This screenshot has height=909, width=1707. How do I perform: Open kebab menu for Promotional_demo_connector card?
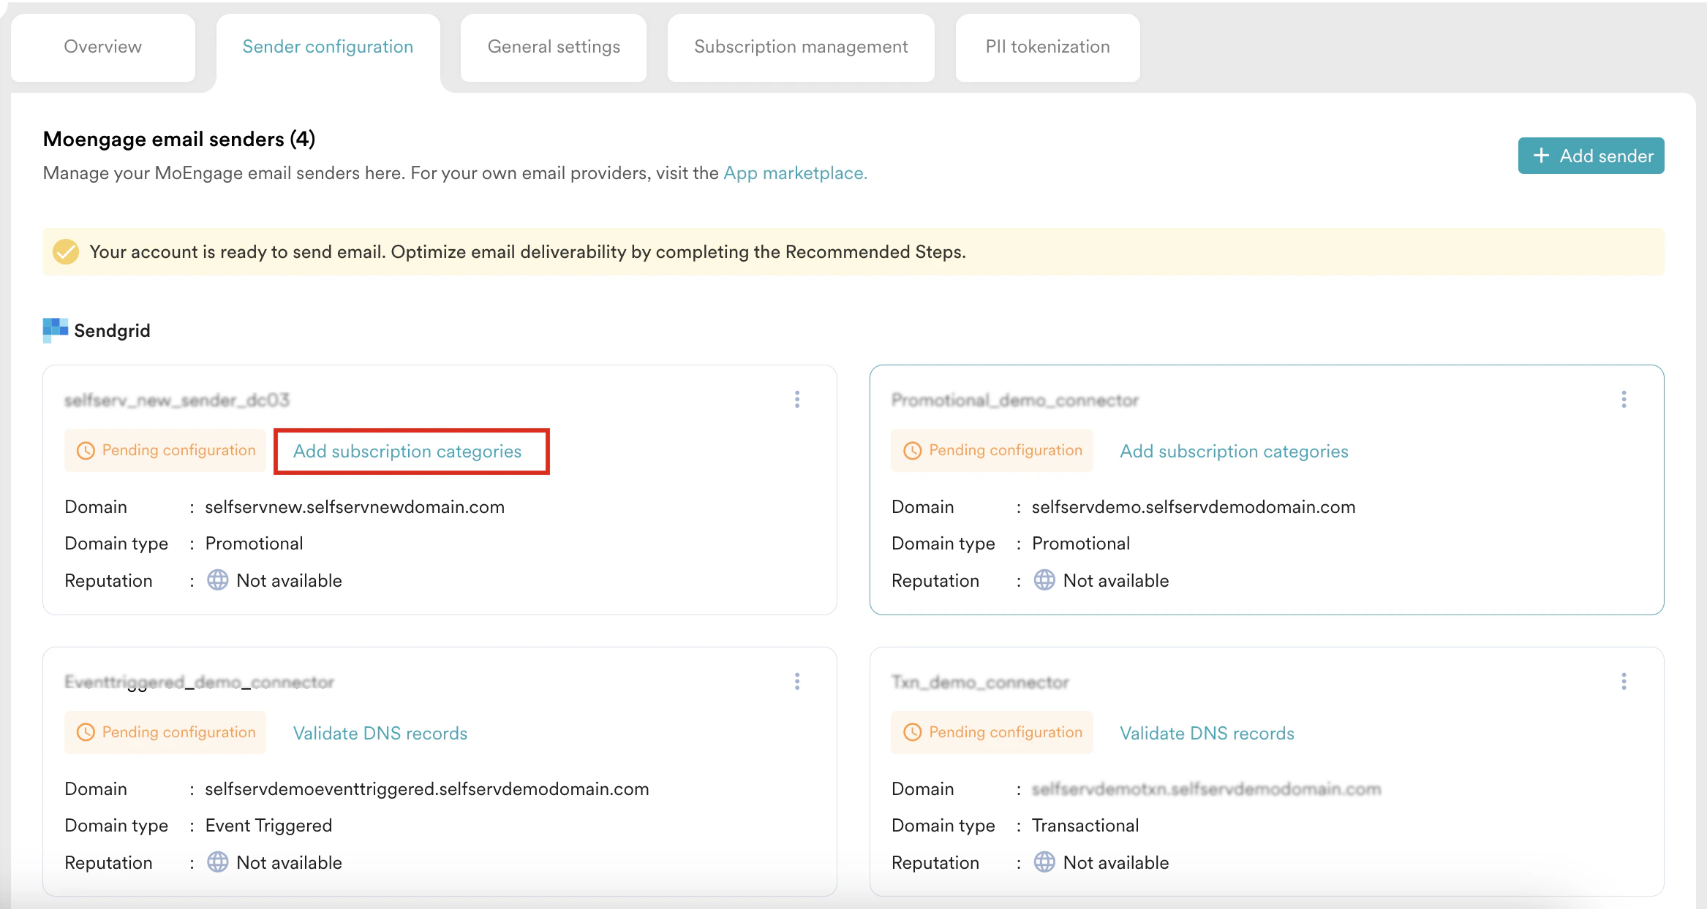[x=1624, y=399]
